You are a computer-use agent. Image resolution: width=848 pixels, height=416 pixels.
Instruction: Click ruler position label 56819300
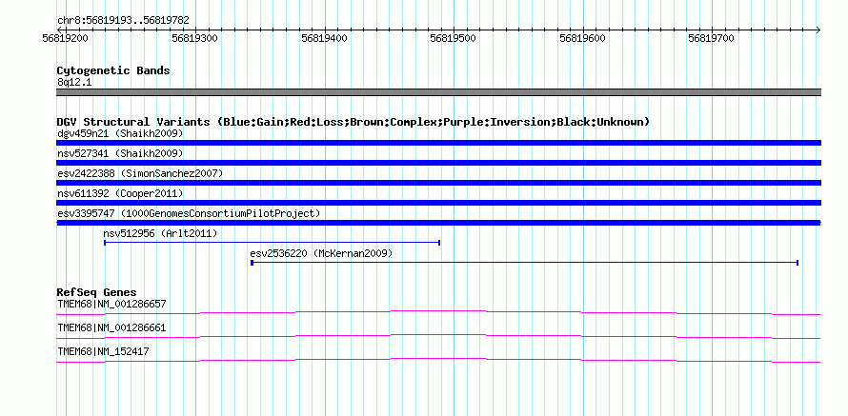click(x=194, y=38)
